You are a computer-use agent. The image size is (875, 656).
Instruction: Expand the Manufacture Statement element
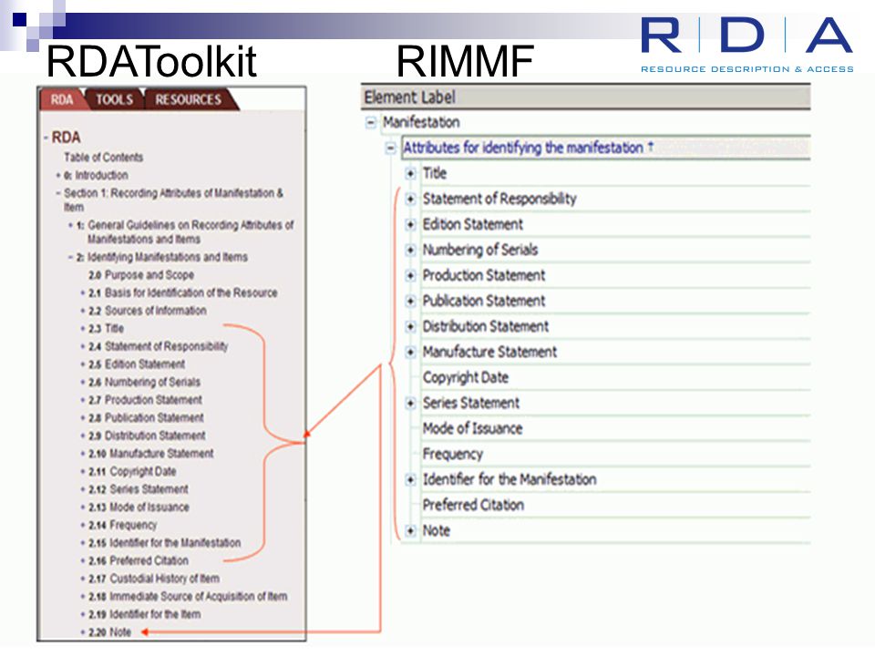point(410,352)
